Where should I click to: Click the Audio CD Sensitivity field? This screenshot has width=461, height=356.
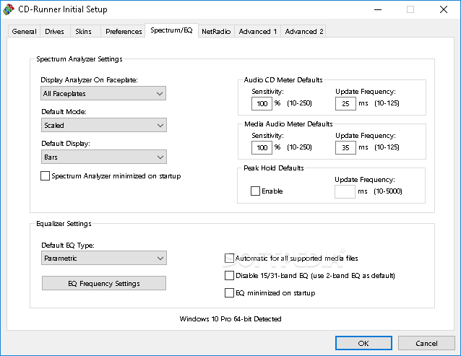click(262, 103)
